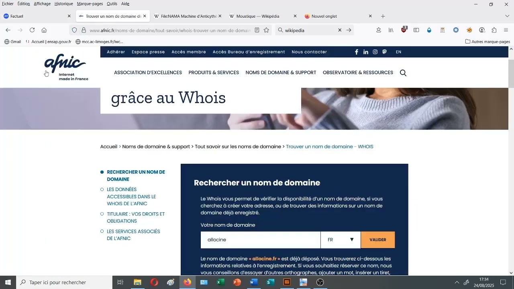This screenshot has width=514, height=289.
Task: View site security padlock information
Action: tap(84, 30)
